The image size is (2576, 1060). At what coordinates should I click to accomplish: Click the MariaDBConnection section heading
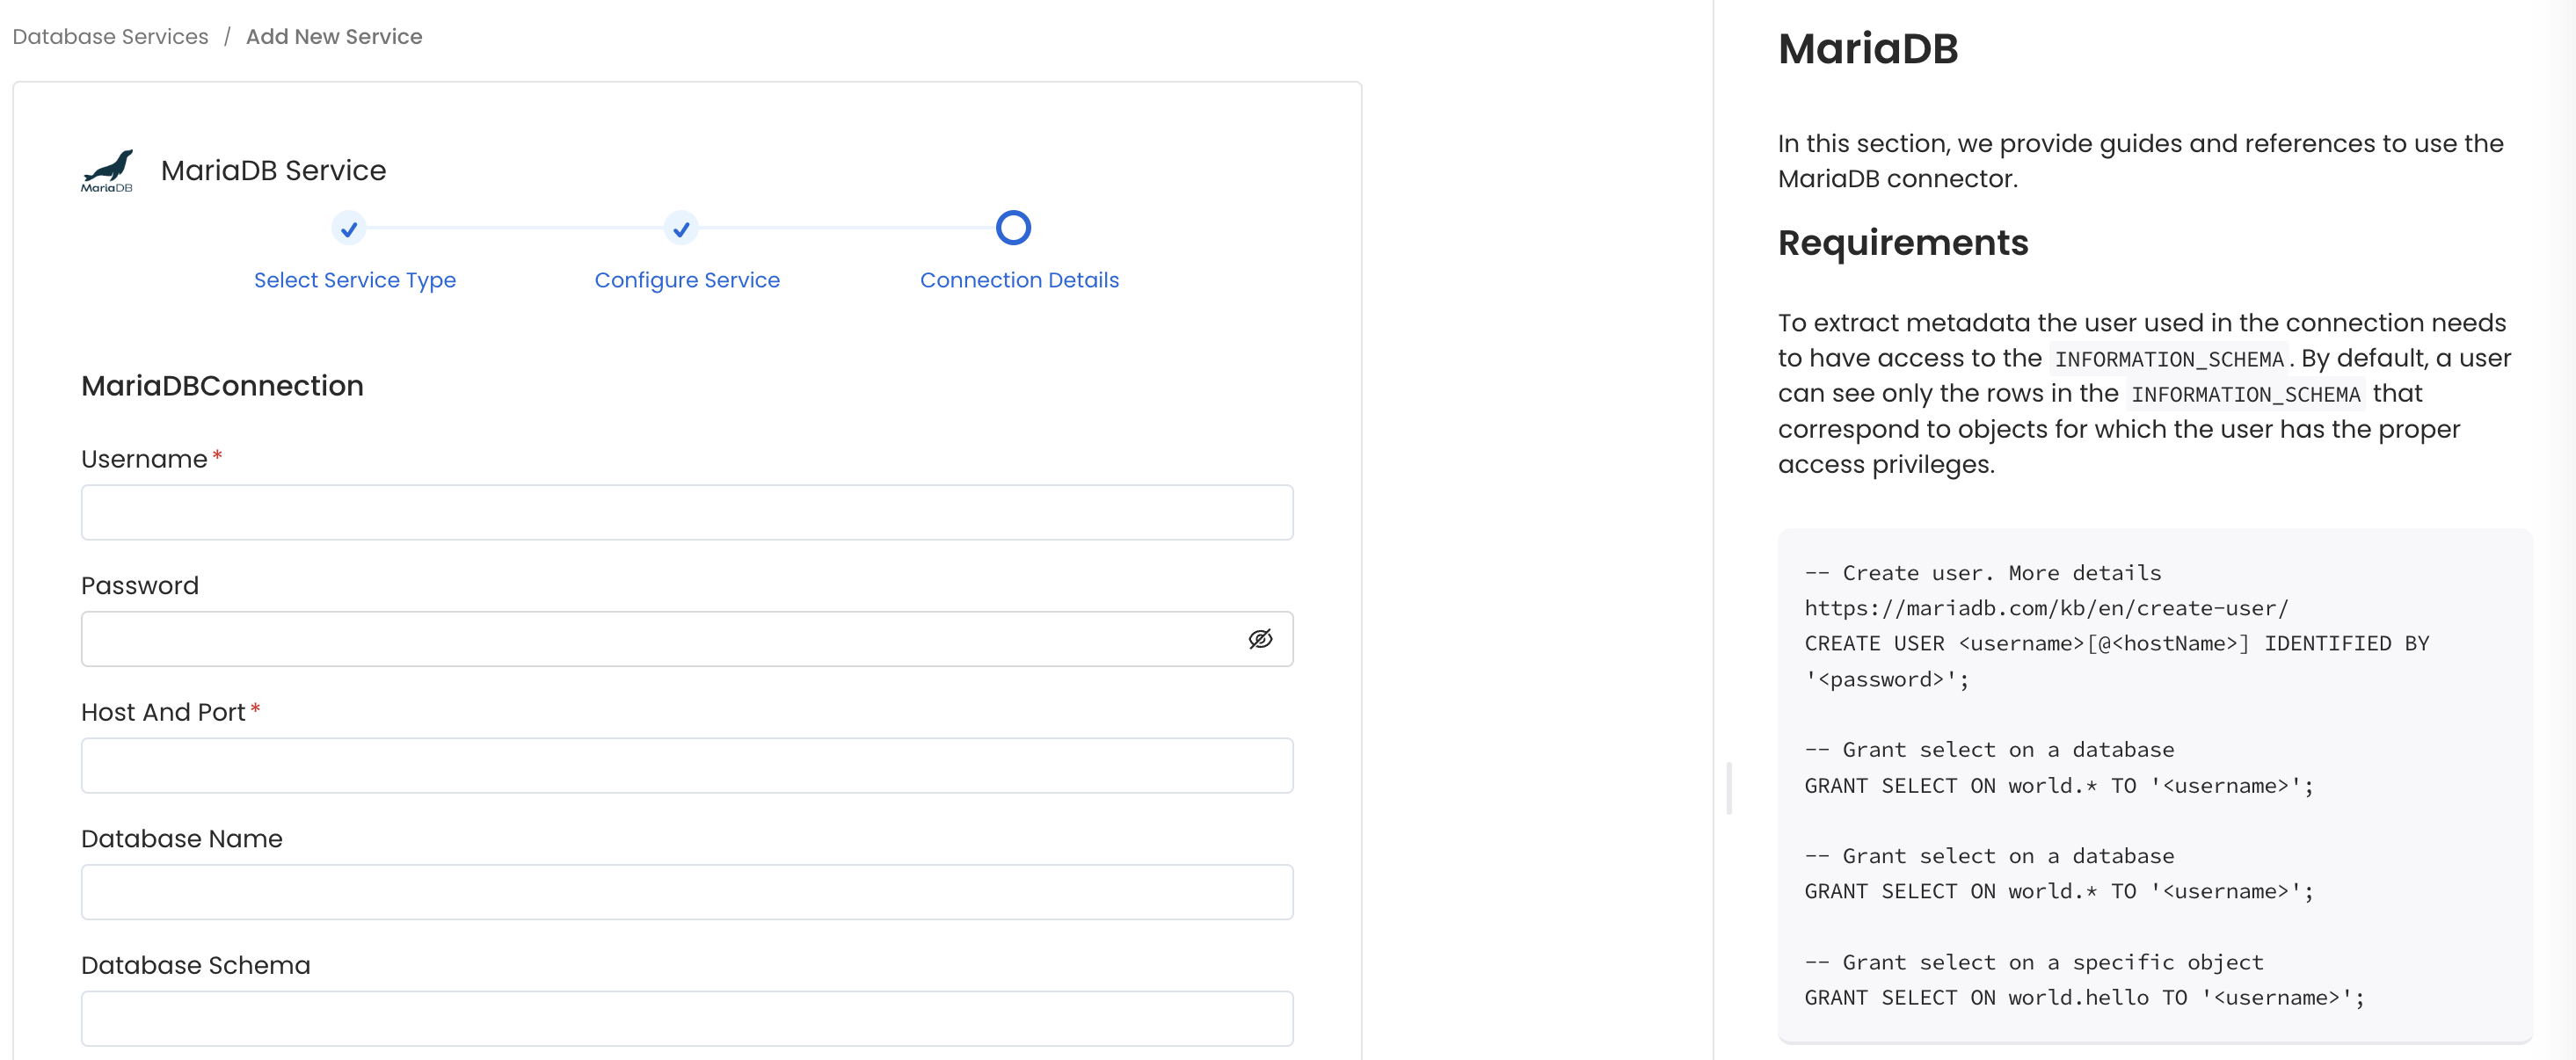(x=222, y=386)
